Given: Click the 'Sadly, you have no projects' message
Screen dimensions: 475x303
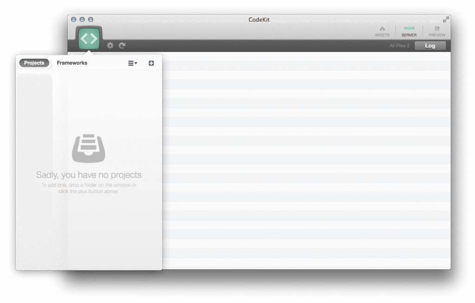Looking at the screenshot, I should 89,175.
